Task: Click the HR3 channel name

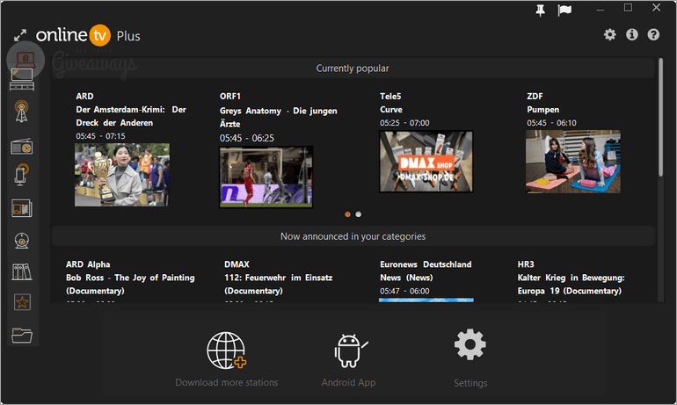Action: pyautogui.click(x=526, y=264)
